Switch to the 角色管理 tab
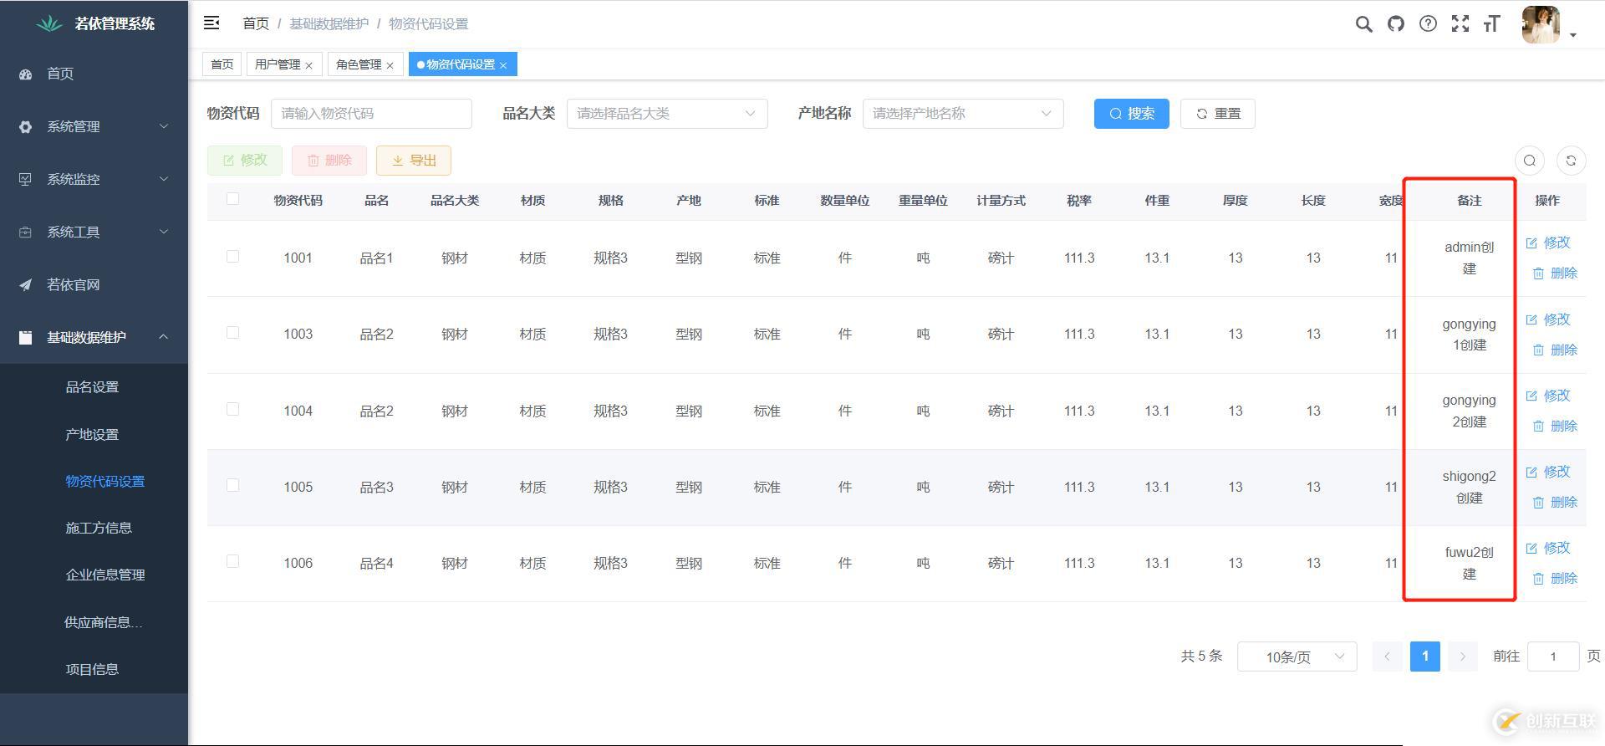This screenshot has width=1605, height=746. (x=358, y=64)
